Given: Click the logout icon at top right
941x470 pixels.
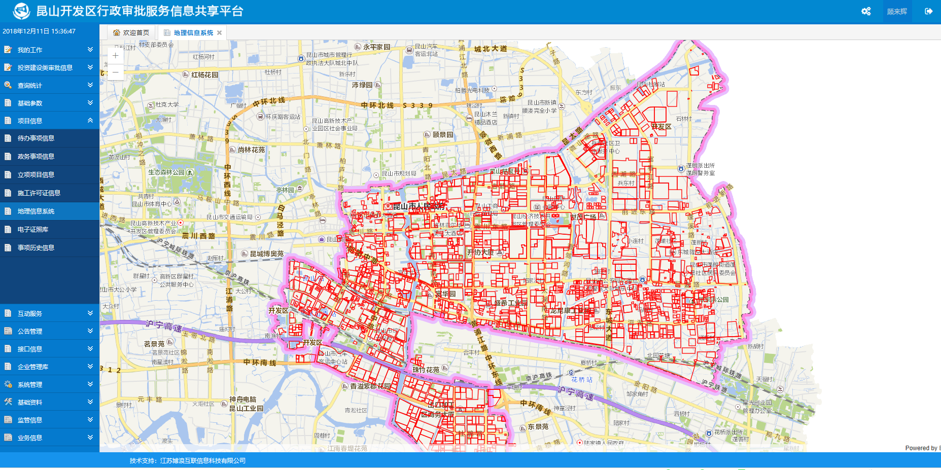Looking at the screenshot, I should tap(928, 11).
